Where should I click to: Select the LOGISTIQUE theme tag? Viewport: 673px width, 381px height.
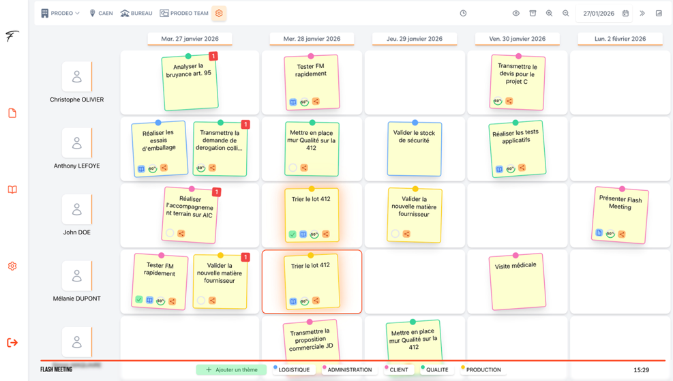pos(294,370)
